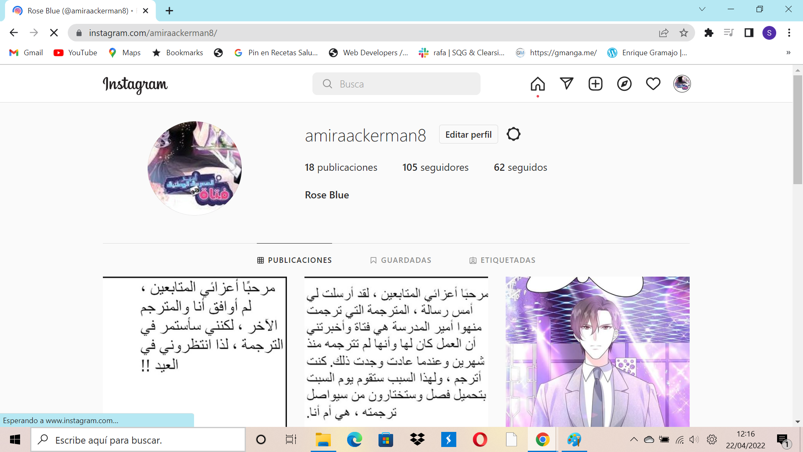Click Editar perfil button

click(x=468, y=134)
